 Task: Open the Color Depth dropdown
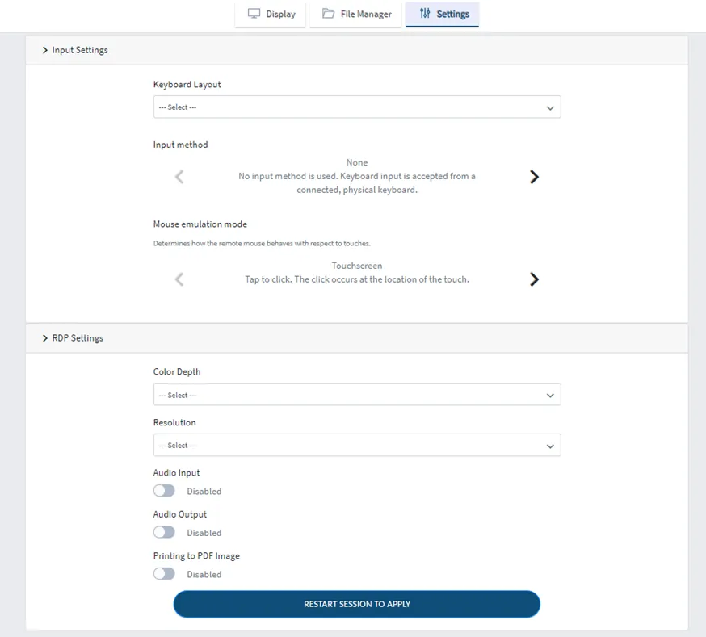(x=357, y=395)
